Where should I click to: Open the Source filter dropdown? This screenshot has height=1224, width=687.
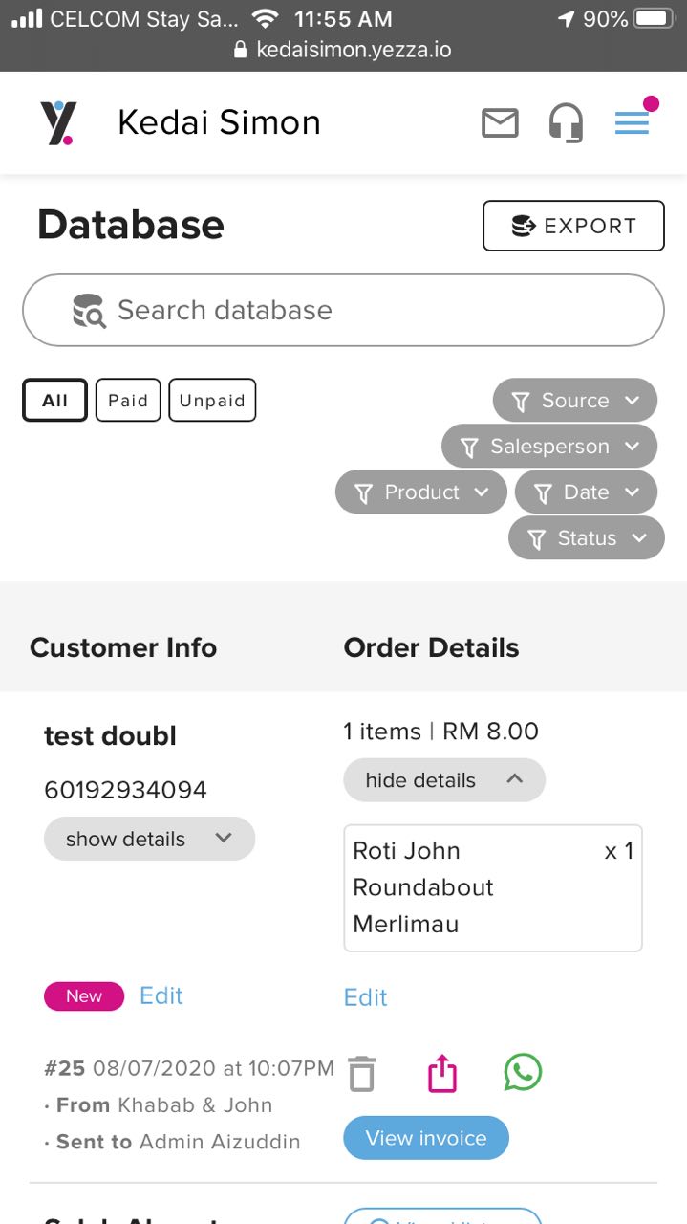pos(574,400)
